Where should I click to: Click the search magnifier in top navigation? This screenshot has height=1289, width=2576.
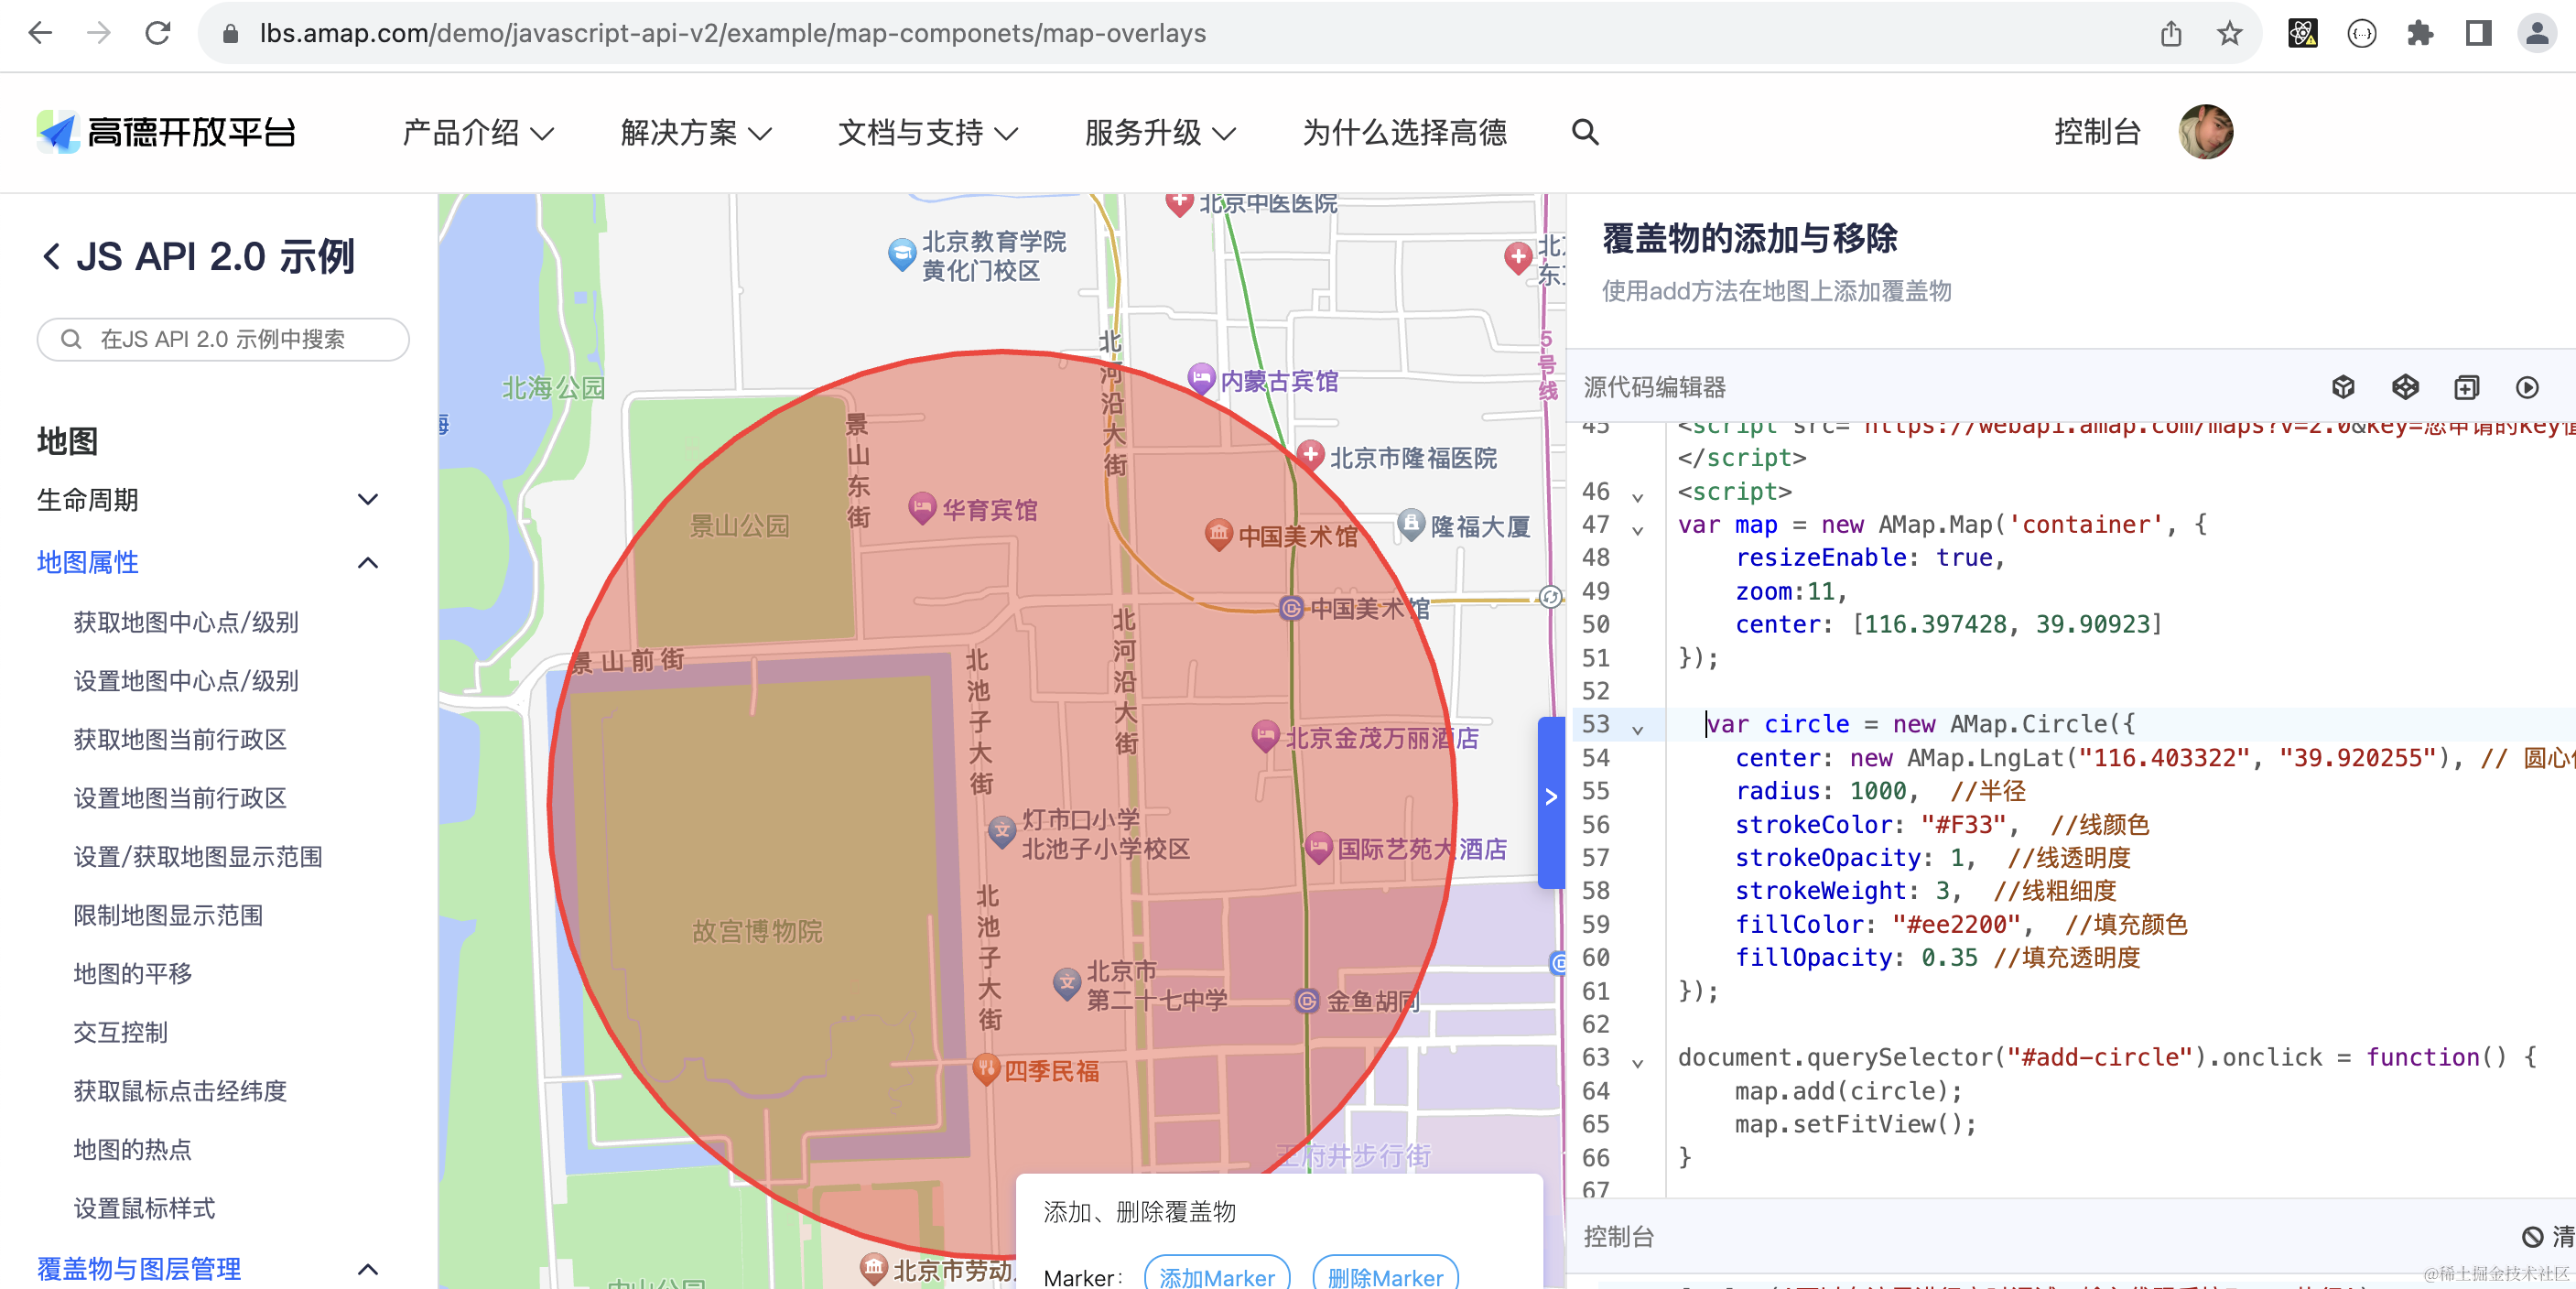[x=1585, y=132]
